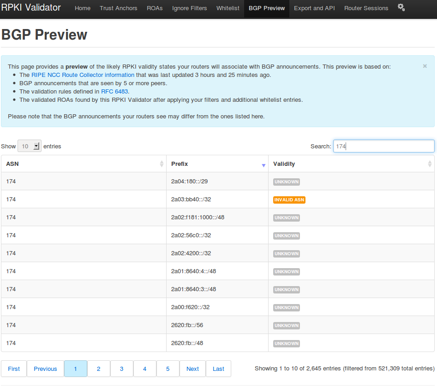
Task: View Router Sessions page
Action: tap(366, 8)
